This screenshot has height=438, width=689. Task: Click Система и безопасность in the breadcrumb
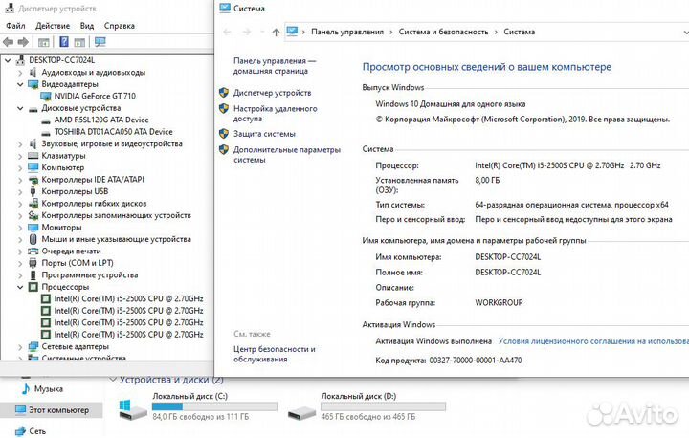(x=443, y=32)
